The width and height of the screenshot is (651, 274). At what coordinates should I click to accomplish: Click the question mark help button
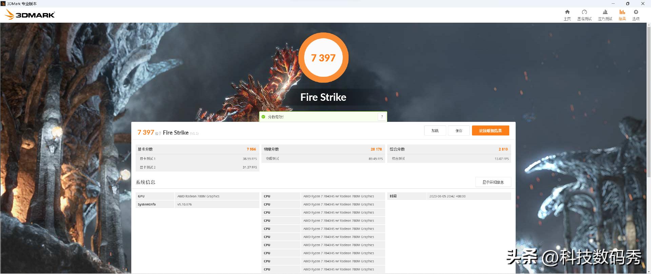[382, 117]
